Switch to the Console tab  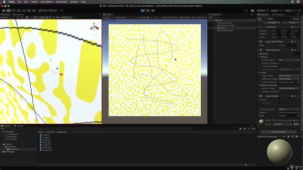[x=19, y=126]
